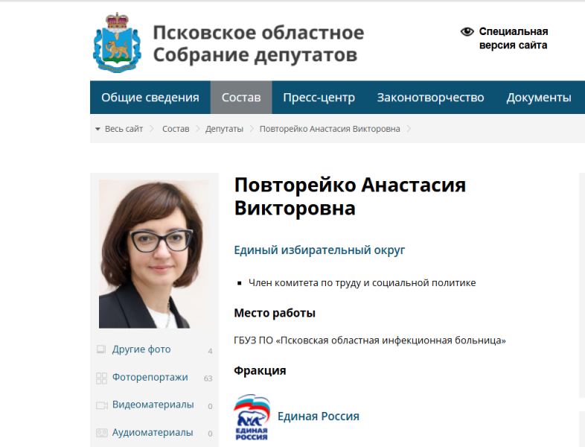Click chevron after deputy name breadcrumb
This screenshot has height=447, width=585.
pyautogui.click(x=409, y=129)
